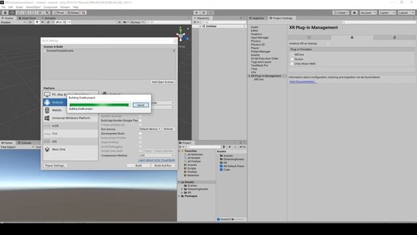
Task: Open the Cloud services icon
Action: 354,12
